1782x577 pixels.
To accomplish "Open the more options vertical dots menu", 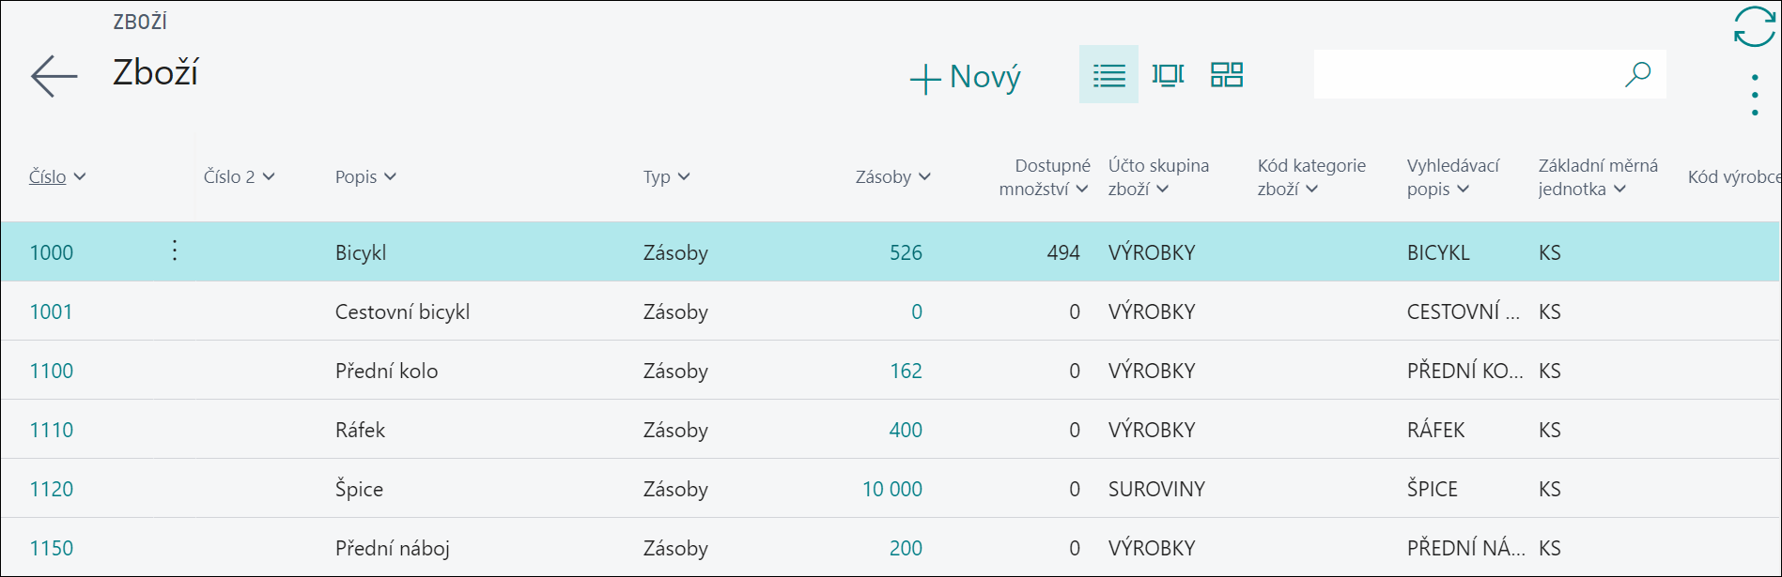I will (x=1754, y=95).
